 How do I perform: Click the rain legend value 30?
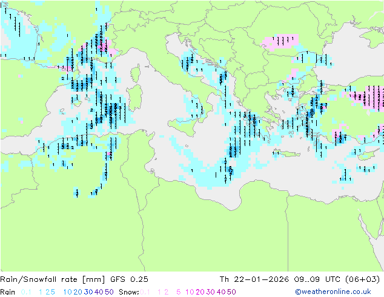(x=88, y=292)
